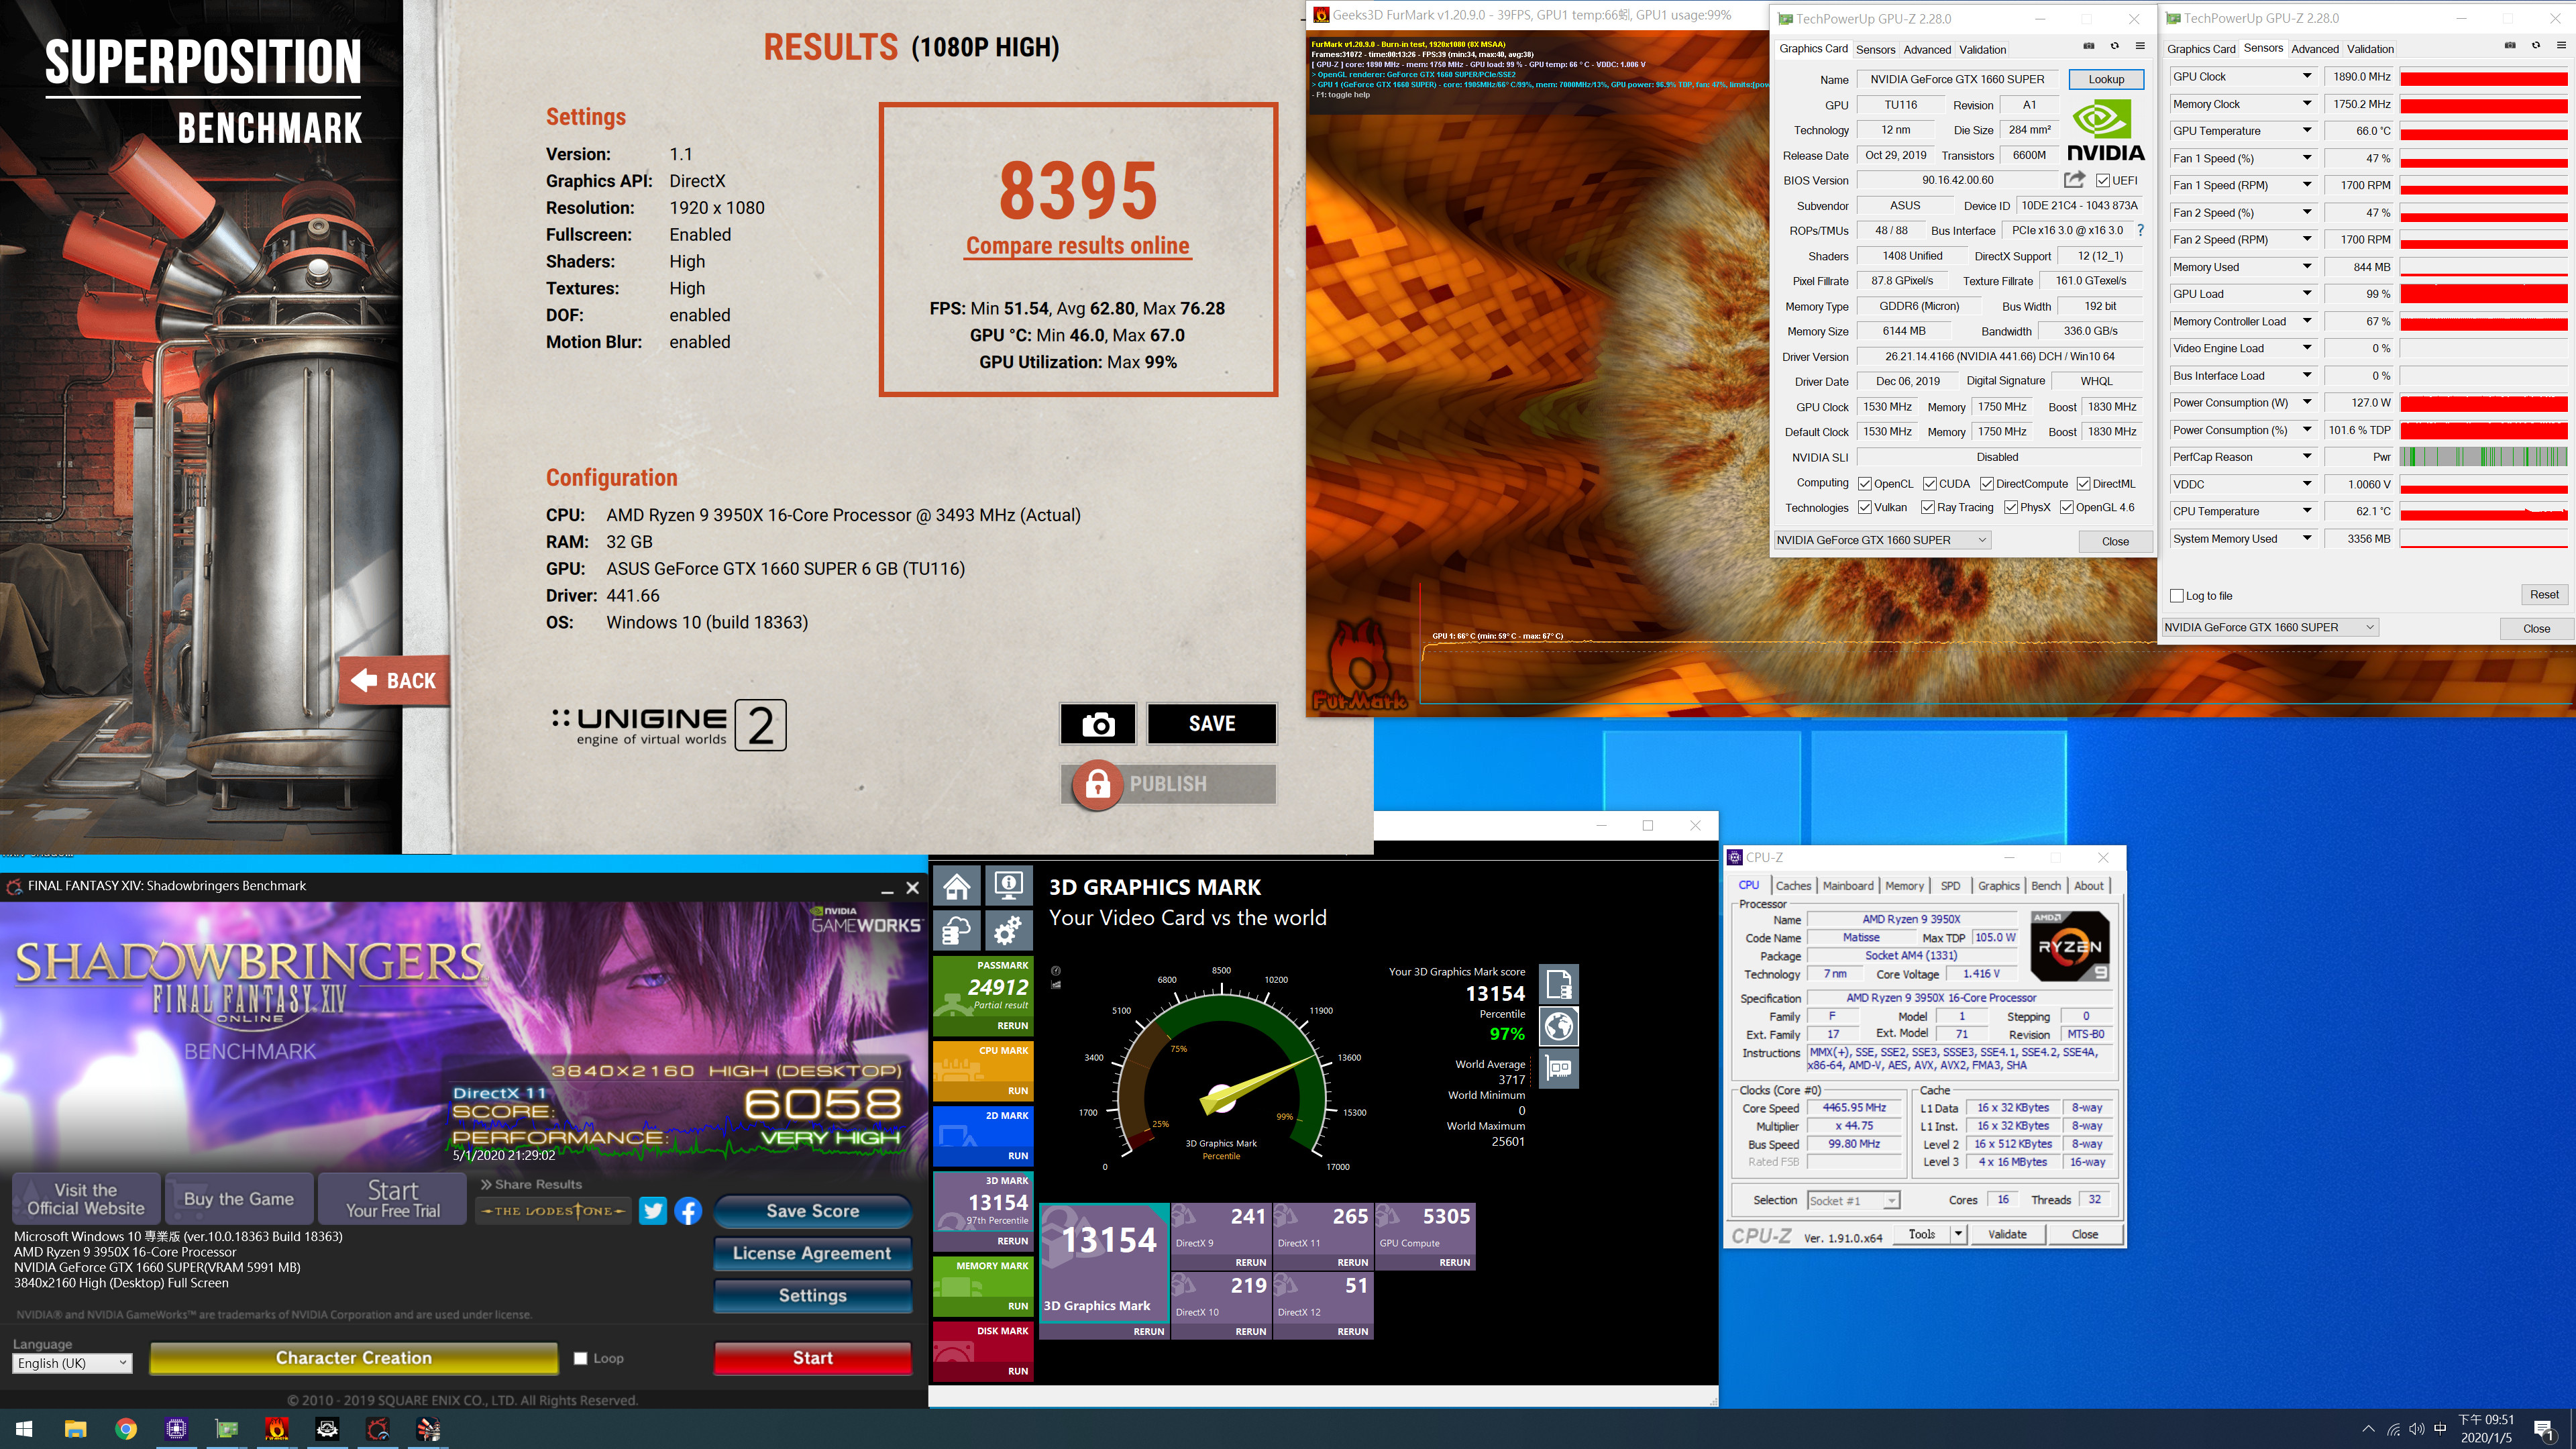Click refresh icon in GPU-Z Sensors window
This screenshot has height=1449, width=2576.
coord(2535,45)
